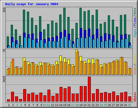Select green weekend day label "11"

point(49,105)
